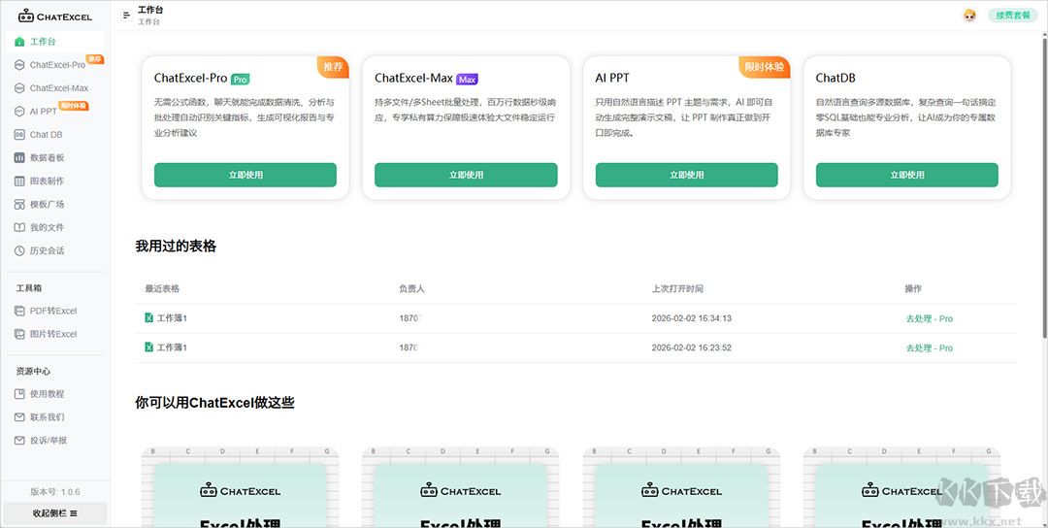Click 去处理 - Pro for 16:34:13 row
Screen dimensions: 1048x528
coord(929,318)
